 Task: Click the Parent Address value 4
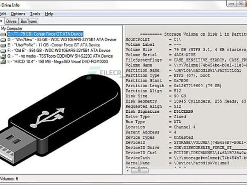click(175, 132)
